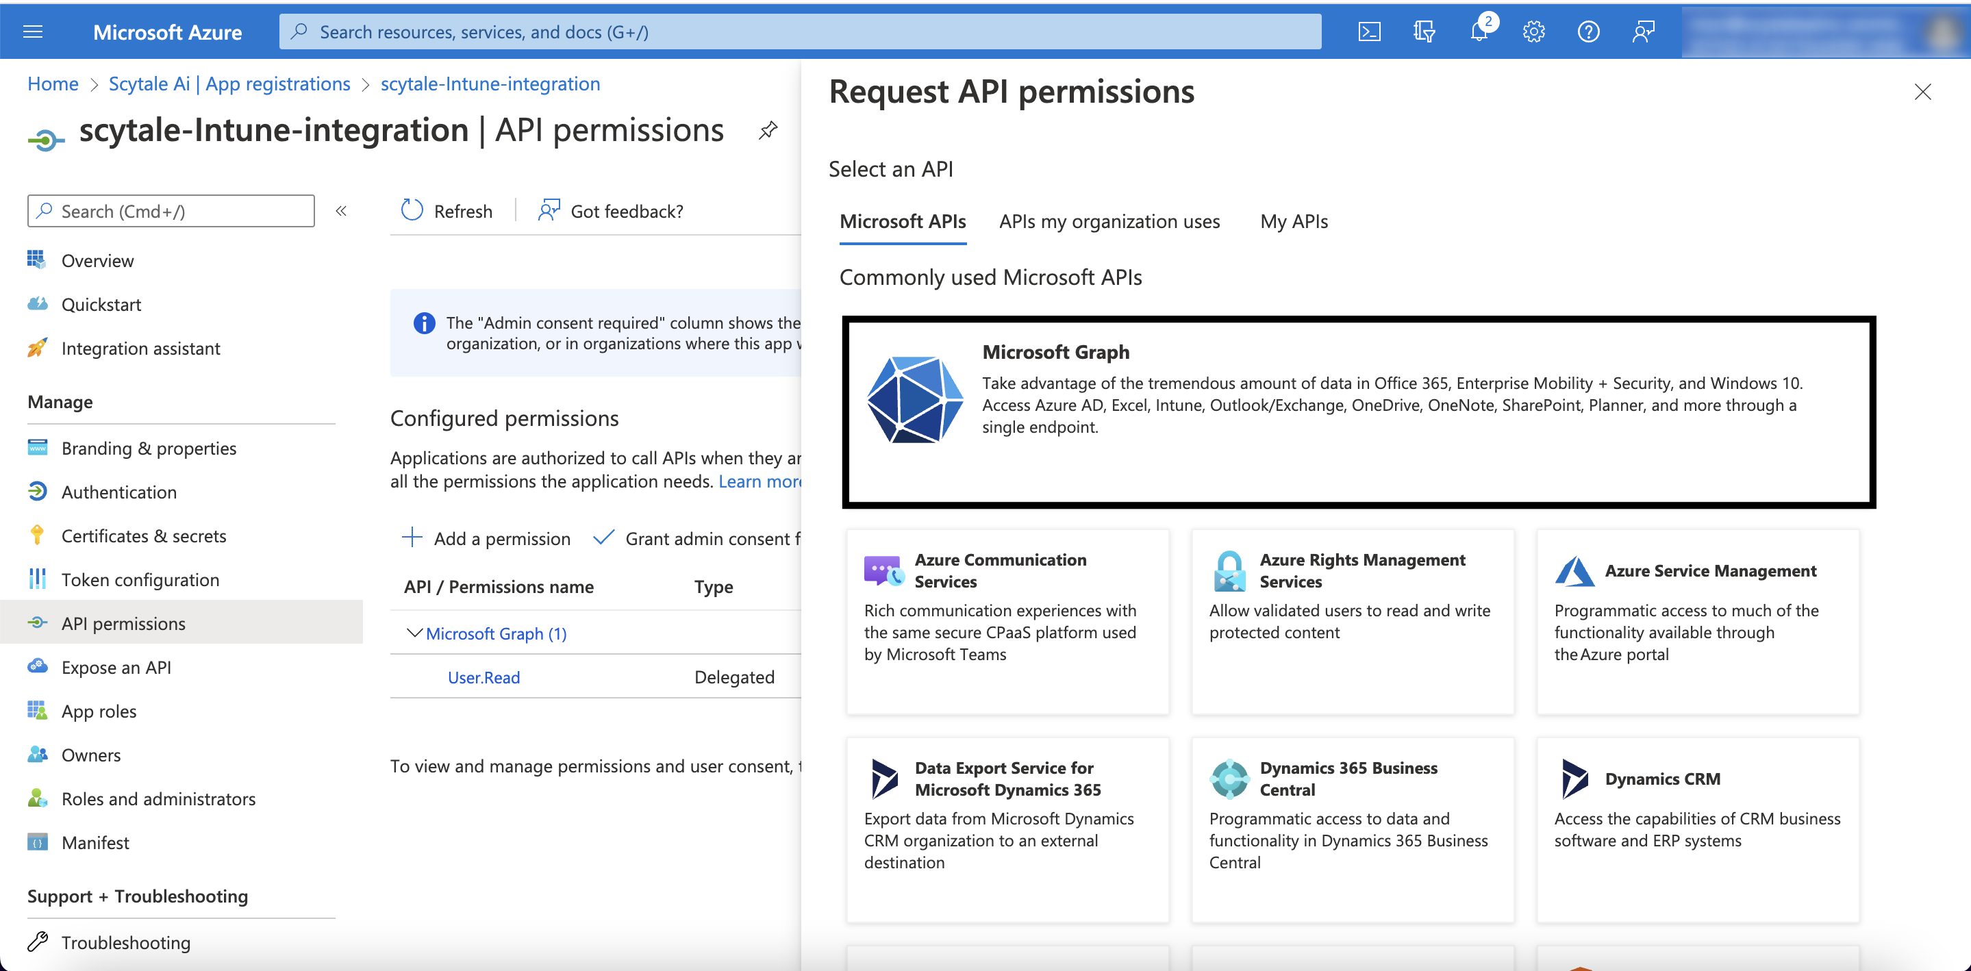1971x971 pixels.
Task: Open the notifications bell
Action: pyautogui.click(x=1480, y=31)
